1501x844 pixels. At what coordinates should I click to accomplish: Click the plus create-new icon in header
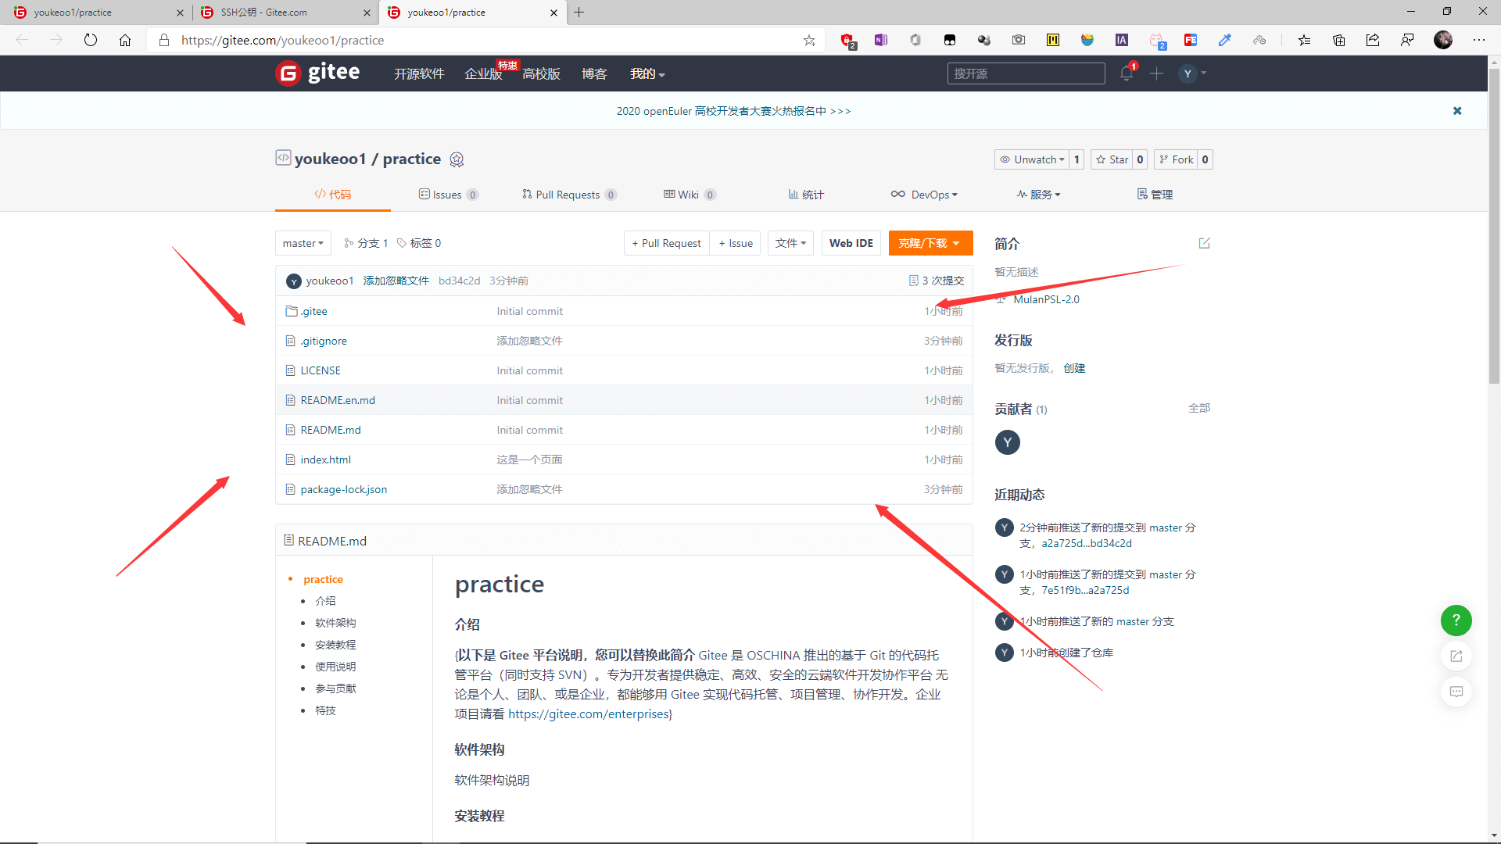tap(1157, 73)
